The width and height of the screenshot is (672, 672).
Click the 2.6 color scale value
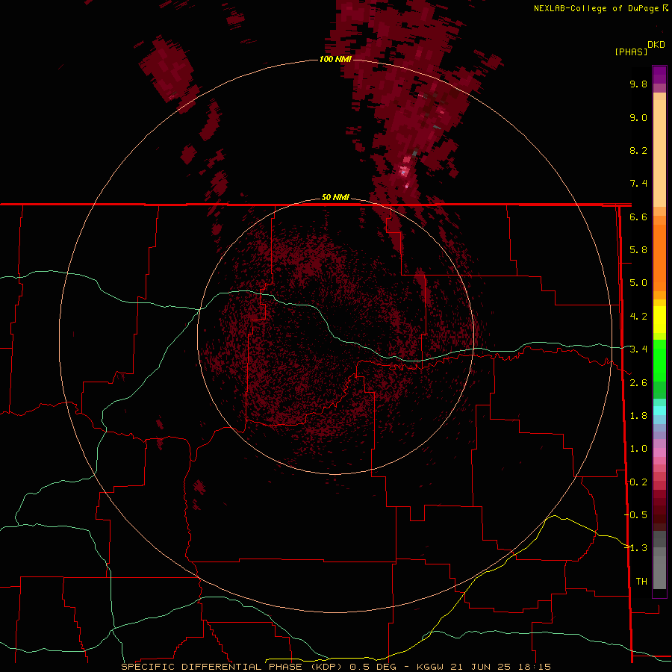(638, 383)
